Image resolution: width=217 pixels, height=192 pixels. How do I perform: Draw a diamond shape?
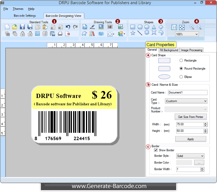161,27
